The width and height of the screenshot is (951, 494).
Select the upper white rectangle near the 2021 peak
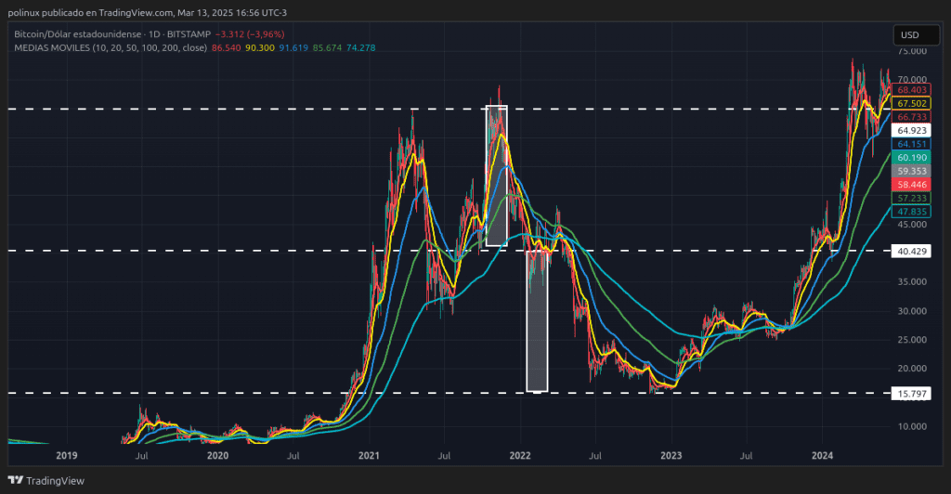click(x=497, y=176)
